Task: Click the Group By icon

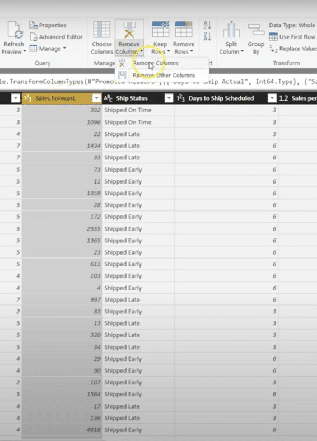Action: 255,30
